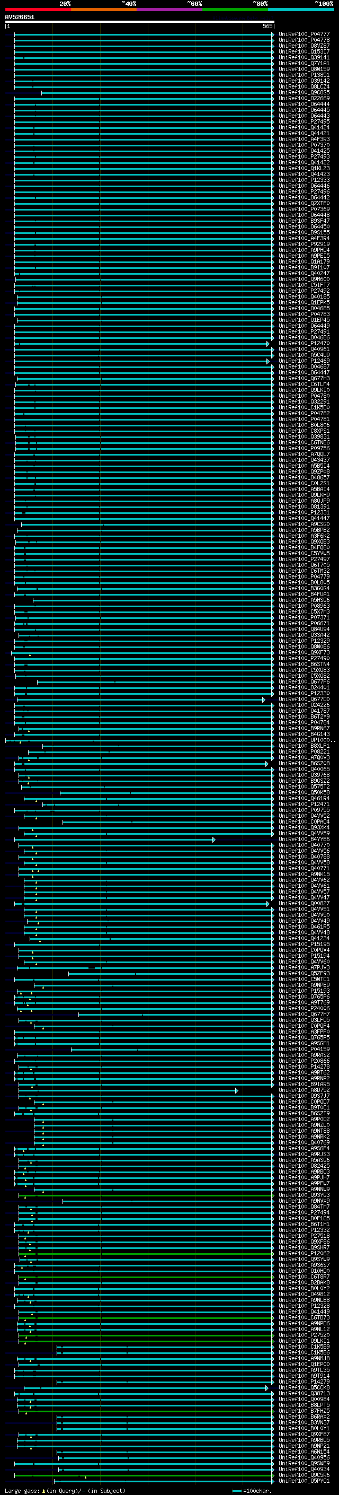Select hit label UniRef100_Q677F6

click(304, 682)
